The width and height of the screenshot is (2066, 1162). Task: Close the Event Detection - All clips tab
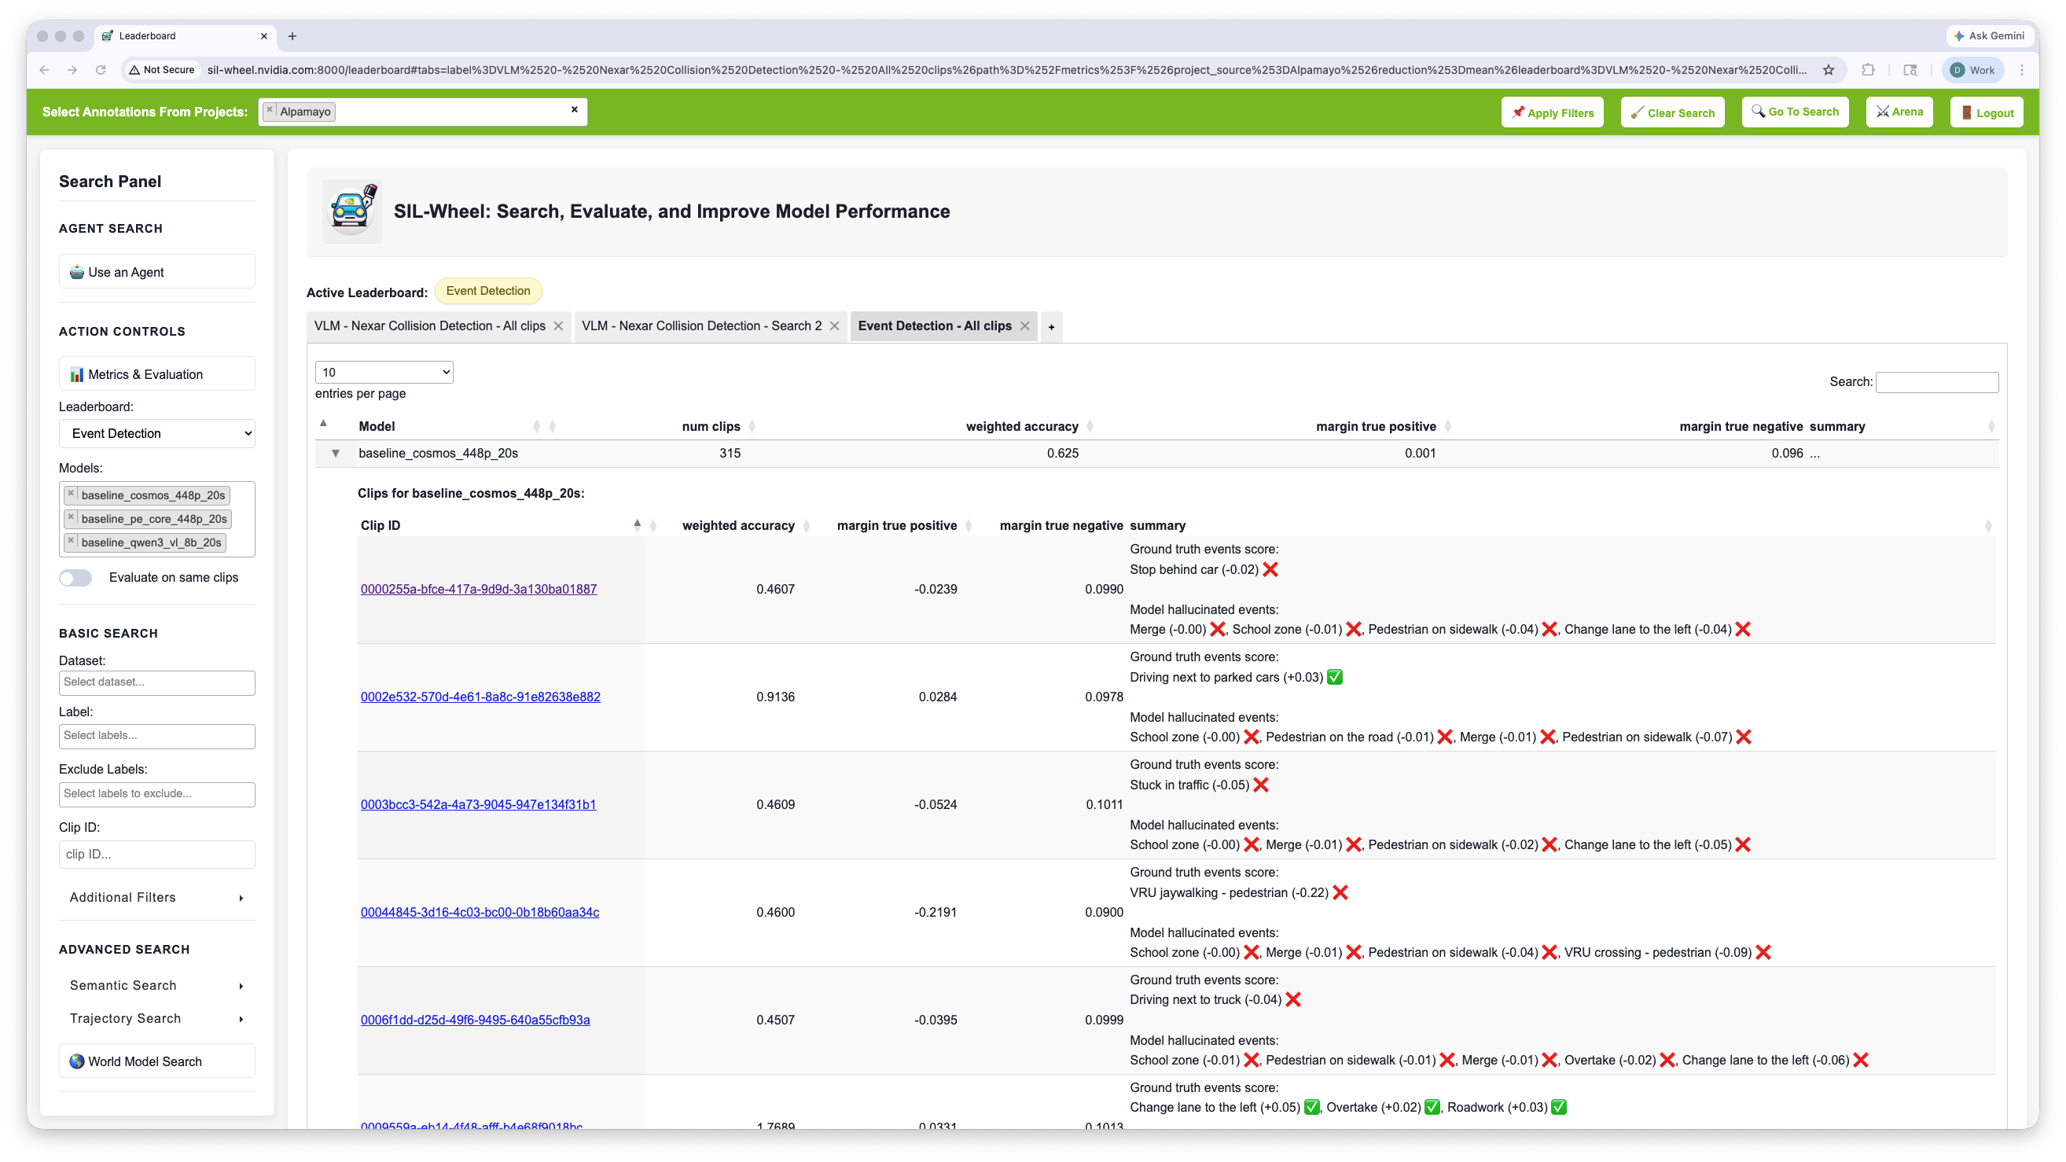pyautogui.click(x=1024, y=325)
